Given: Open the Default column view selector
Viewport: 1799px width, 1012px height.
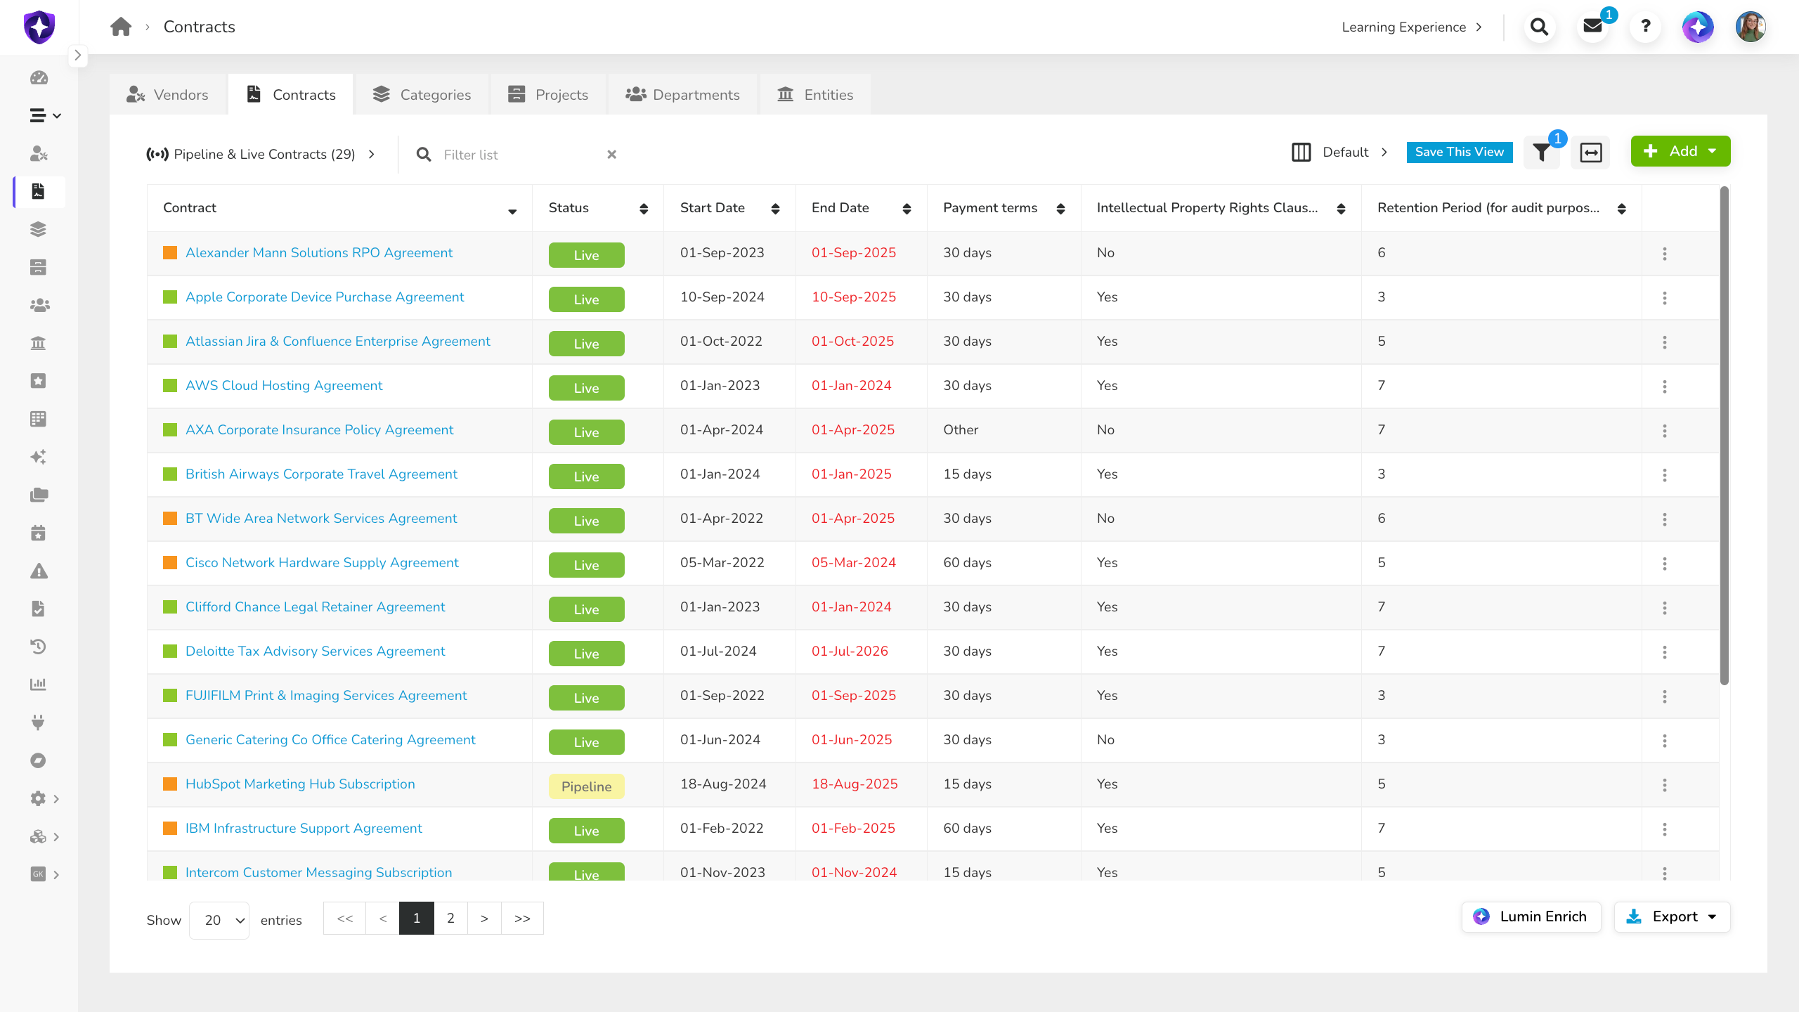Looking at the screenshot, I should click(x=1339, y=152).
